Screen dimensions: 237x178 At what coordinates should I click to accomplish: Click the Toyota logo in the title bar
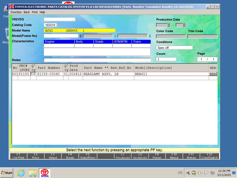(12, 7)
